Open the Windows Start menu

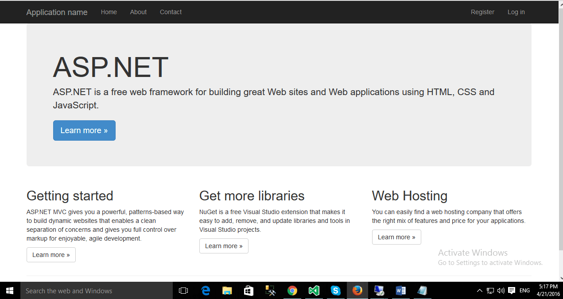pos(10,291)
